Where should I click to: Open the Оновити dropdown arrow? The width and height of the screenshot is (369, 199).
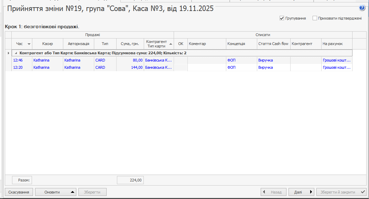[72, 192]
